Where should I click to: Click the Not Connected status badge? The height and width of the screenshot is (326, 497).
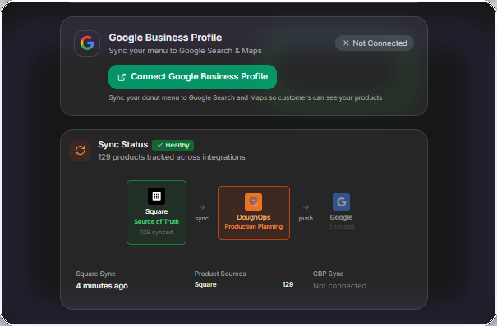click(x=375, y=43)
